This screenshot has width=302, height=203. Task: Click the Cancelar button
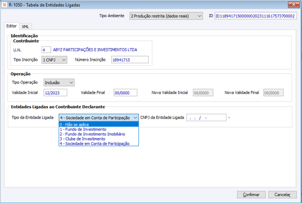(282, 195)
